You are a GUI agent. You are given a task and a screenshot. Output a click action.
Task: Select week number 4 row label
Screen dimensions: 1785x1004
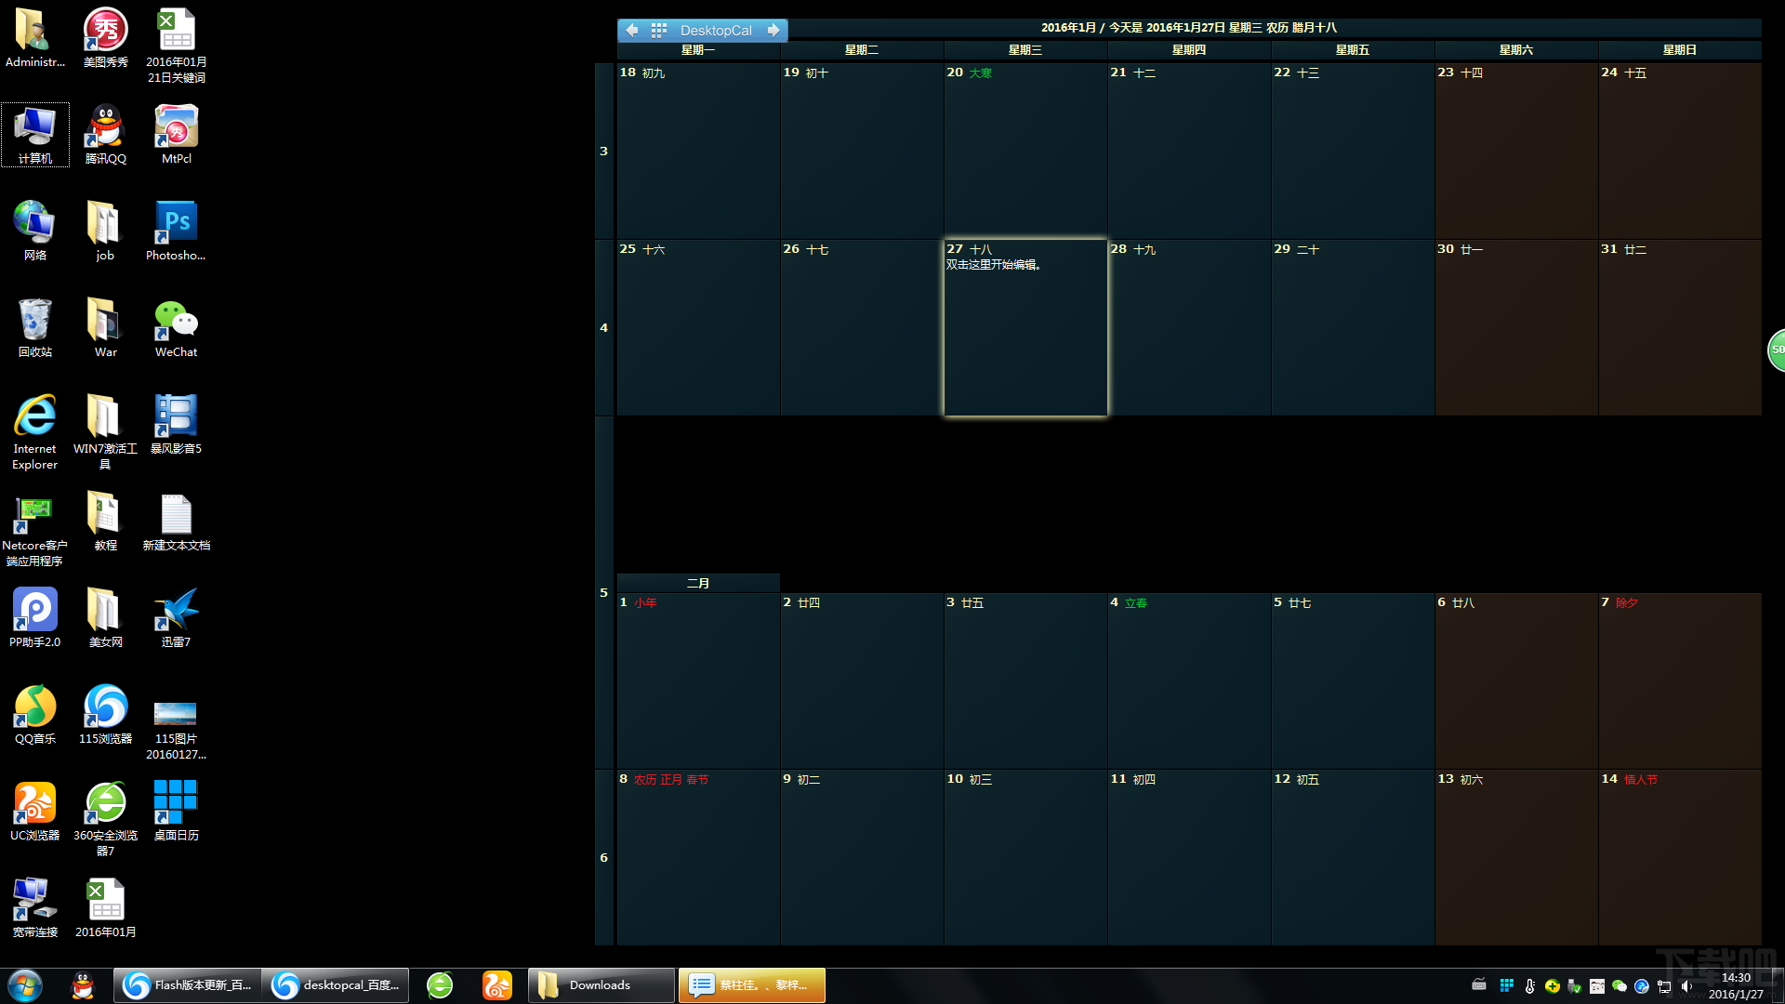click(x=604, y=328)
